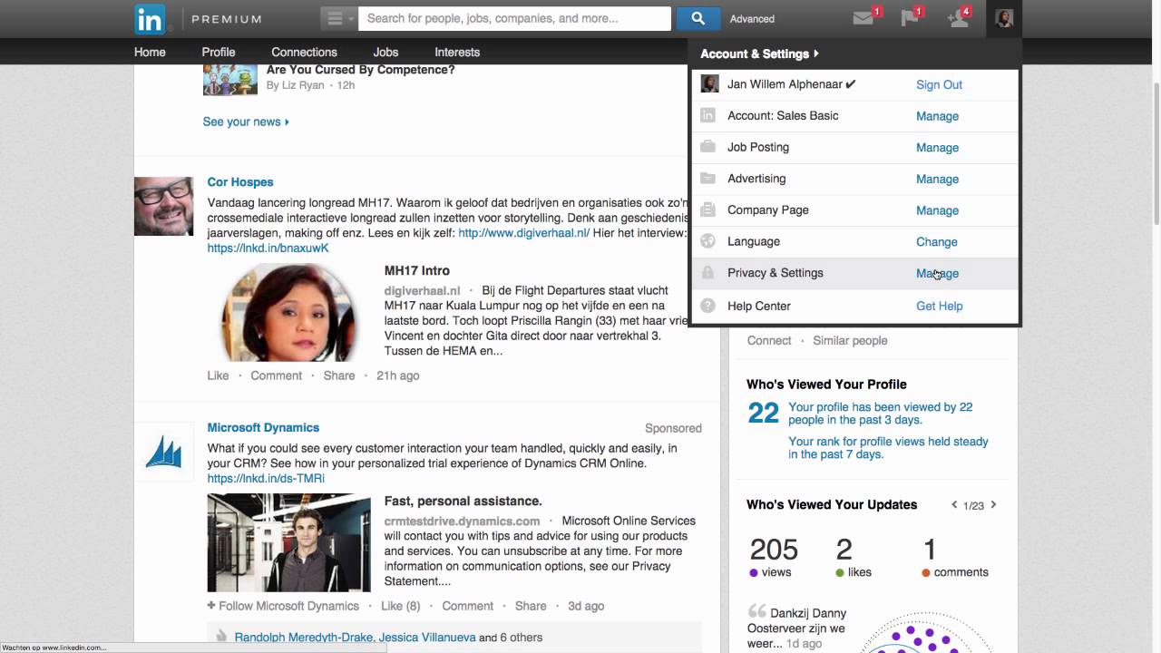The height and width of the screenshot is (653, 1161).
Task: Open the Home menu item
Action: [150, 52]
